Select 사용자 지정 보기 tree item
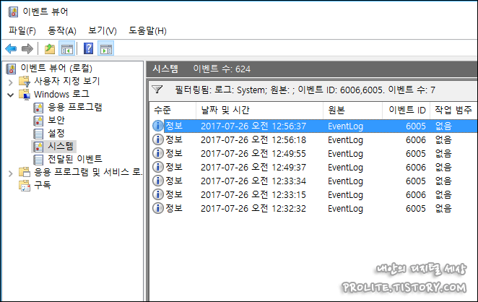Screen dimensions: 478x302 [66, 81]
